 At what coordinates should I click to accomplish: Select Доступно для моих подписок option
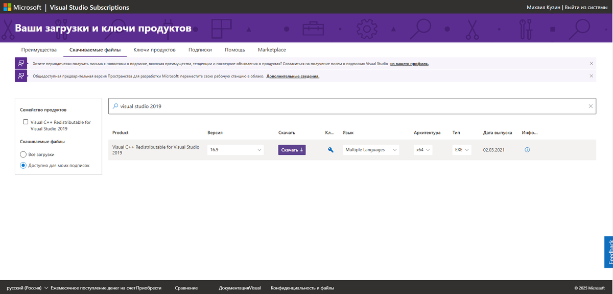[22, 165]
